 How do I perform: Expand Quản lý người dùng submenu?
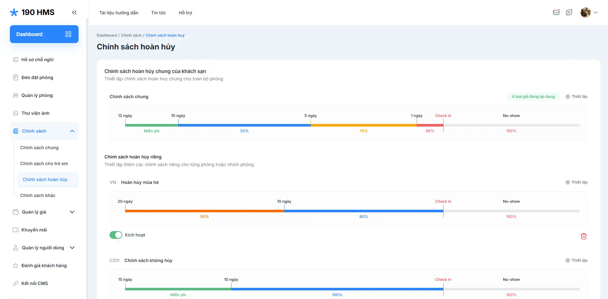(72, 248)
